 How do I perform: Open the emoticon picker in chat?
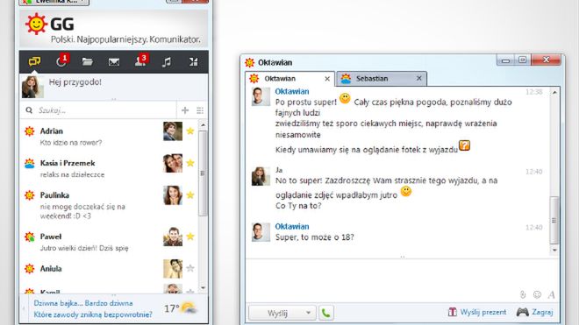[537, 294]
